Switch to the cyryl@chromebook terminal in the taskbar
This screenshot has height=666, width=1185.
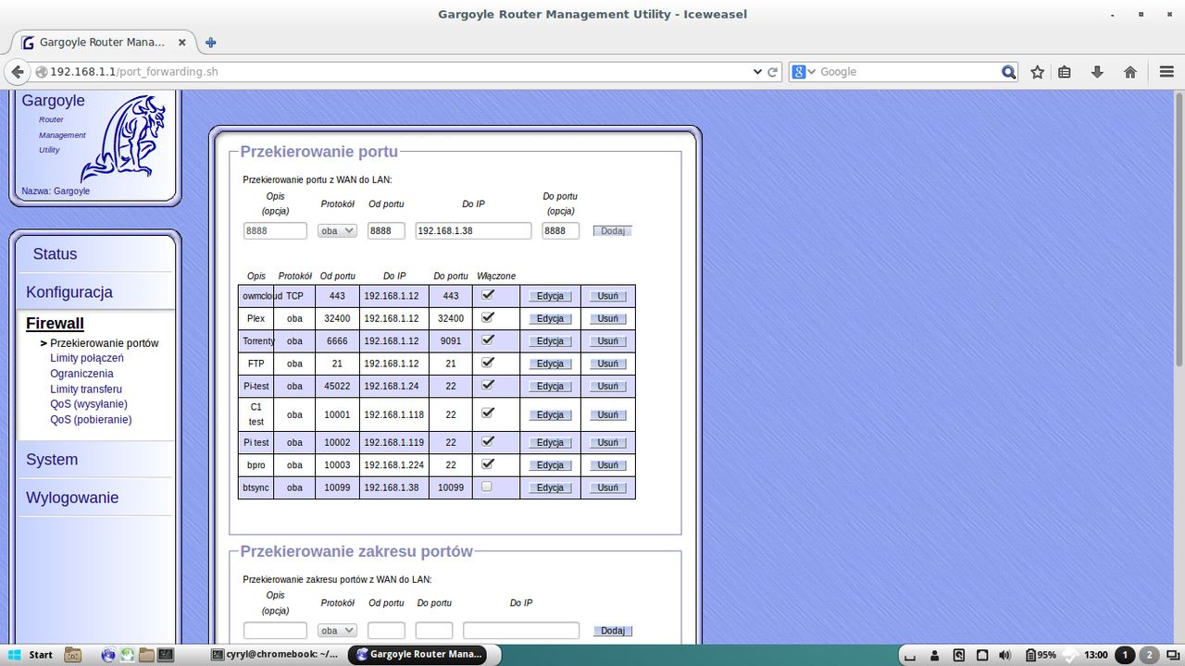[275, 655]
